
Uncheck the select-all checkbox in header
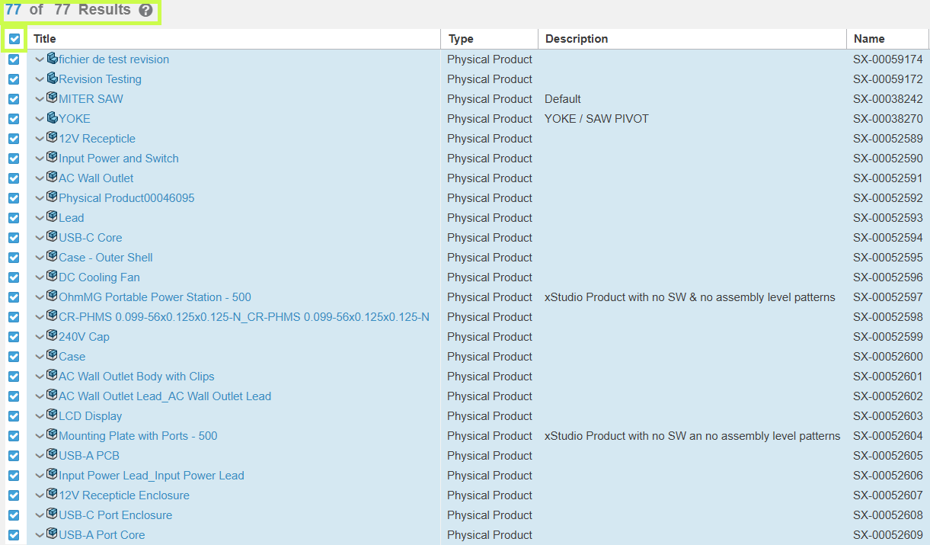pos(14,39)
